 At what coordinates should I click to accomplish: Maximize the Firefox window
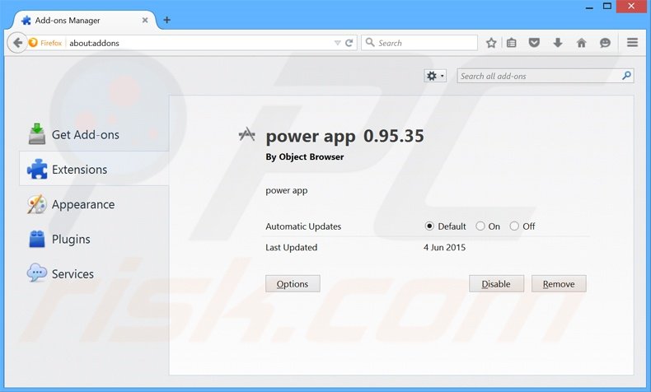[607, 7]
